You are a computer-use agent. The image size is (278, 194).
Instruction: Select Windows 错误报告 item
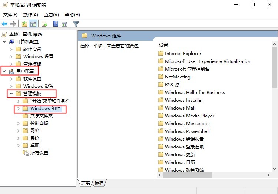pyautogui.click(x=184, y=139)
